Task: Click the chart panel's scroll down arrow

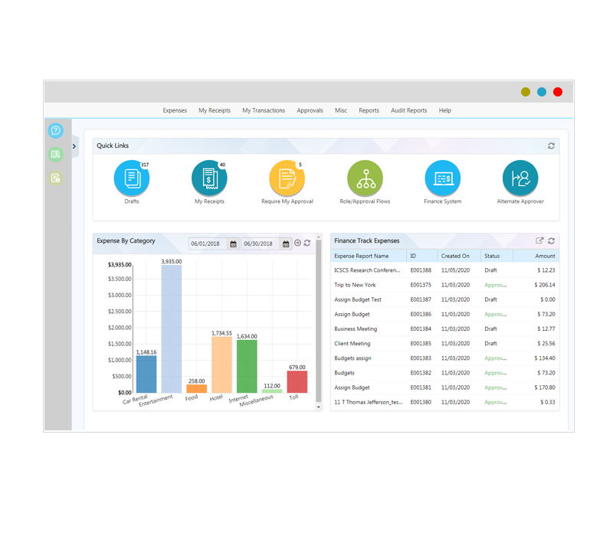Action: pyautogui.click(x=319, y=407)
